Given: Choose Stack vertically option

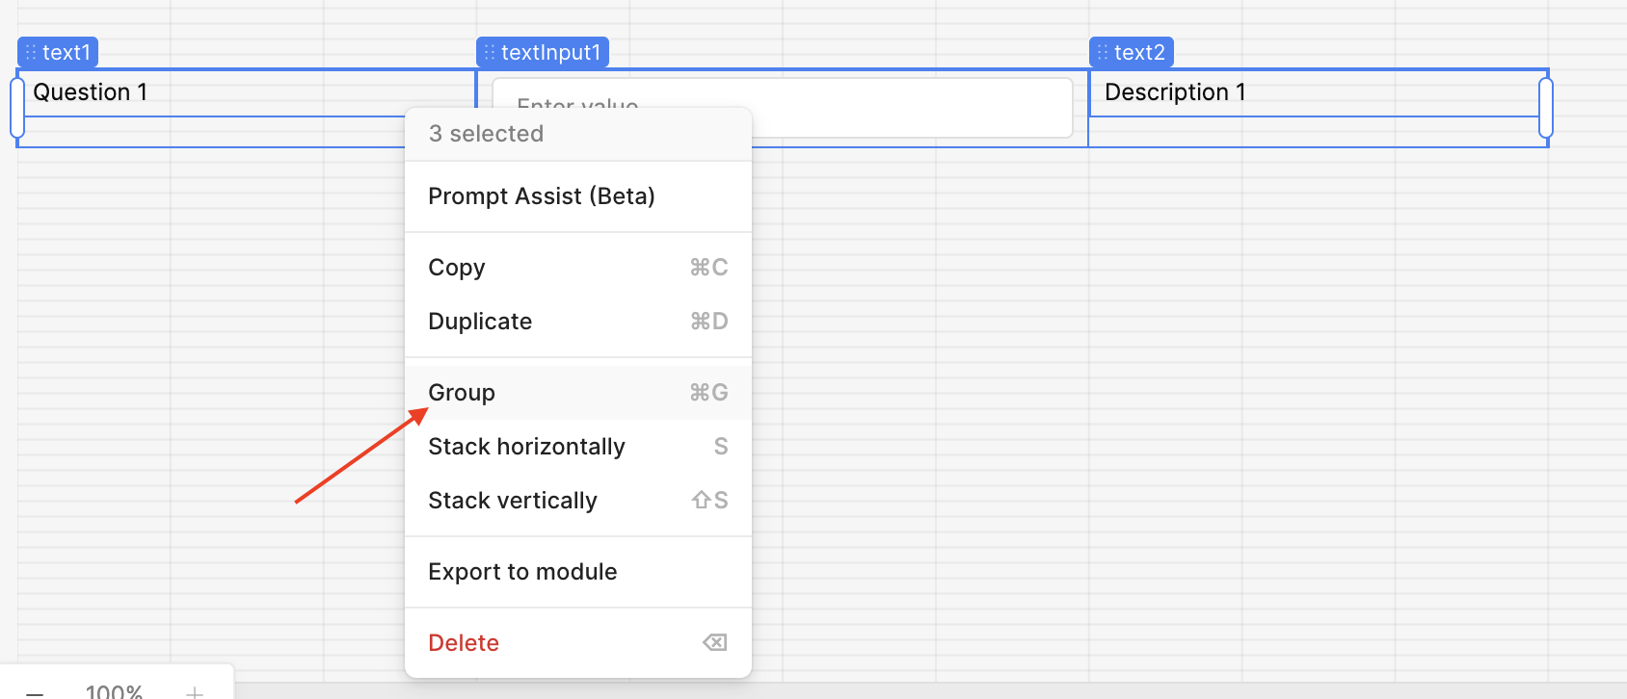Looking at the screenshot, I should pyautogui.click(x=513, y=501).
